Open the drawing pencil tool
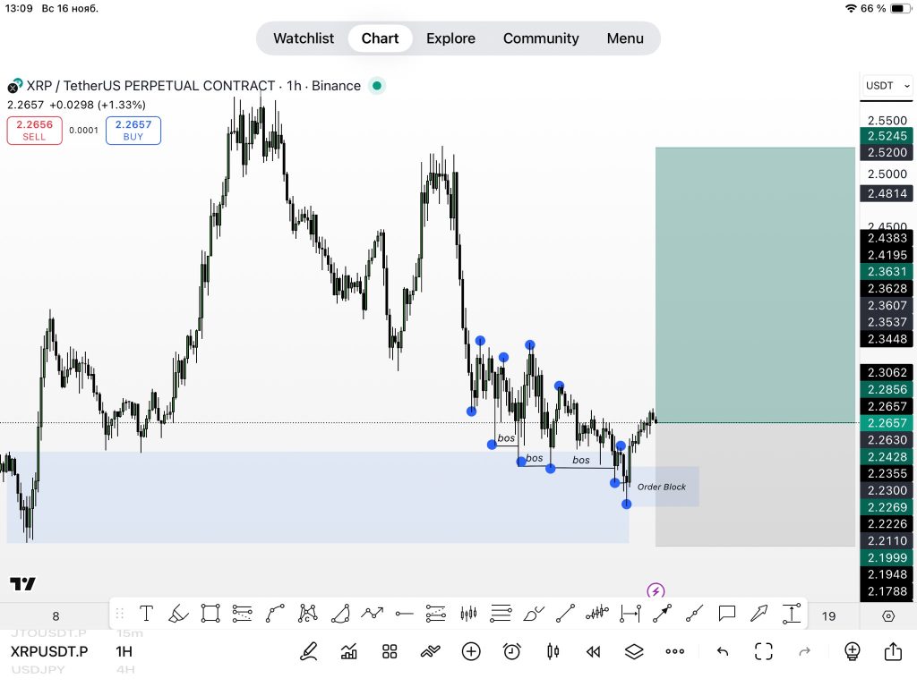The image size is (917, 687). [309, 651]
